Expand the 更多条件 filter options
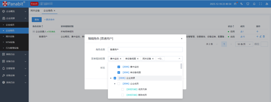The width and height of the screenshot is (271, 102). [49, 19]
